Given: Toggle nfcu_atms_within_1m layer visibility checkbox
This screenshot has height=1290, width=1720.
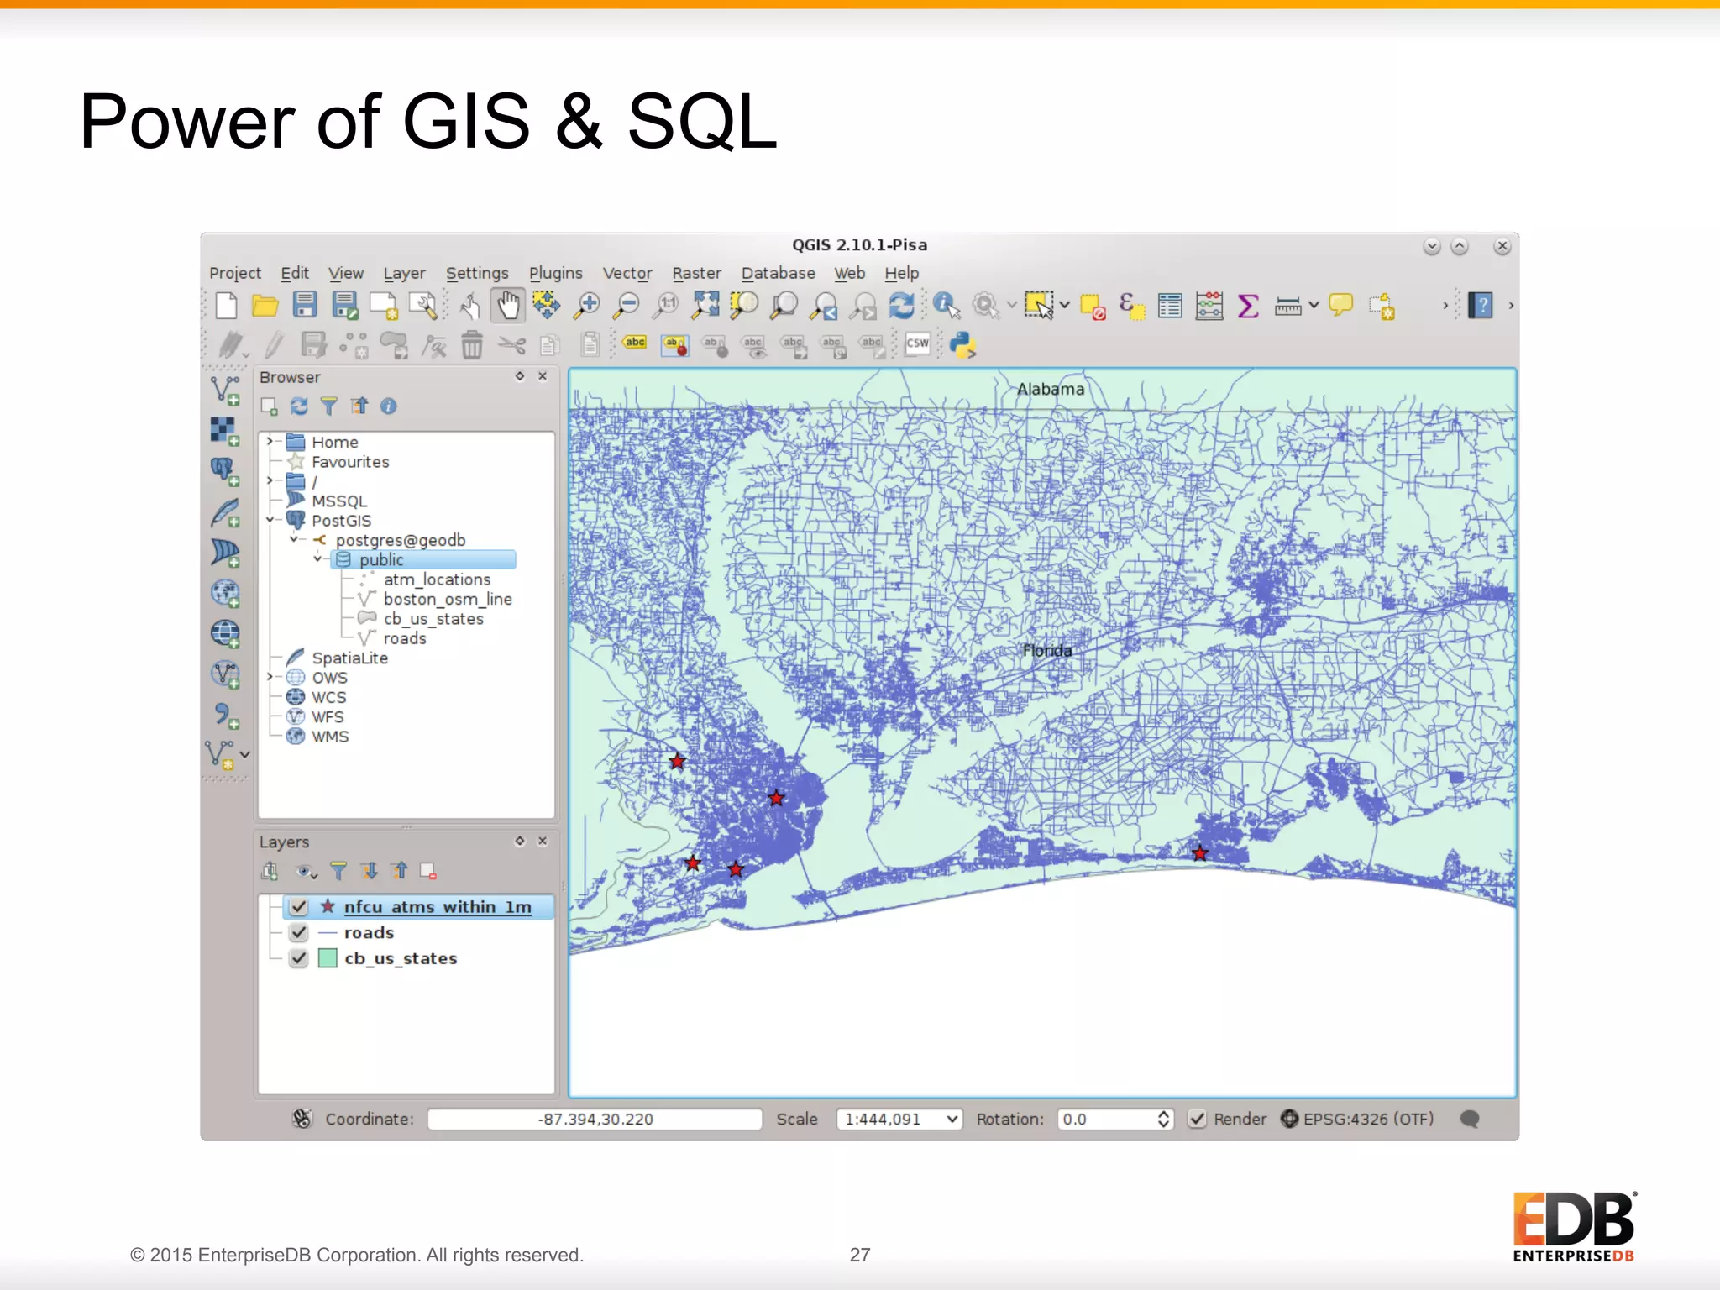Looking at the screenshot, I should (298, 907).
